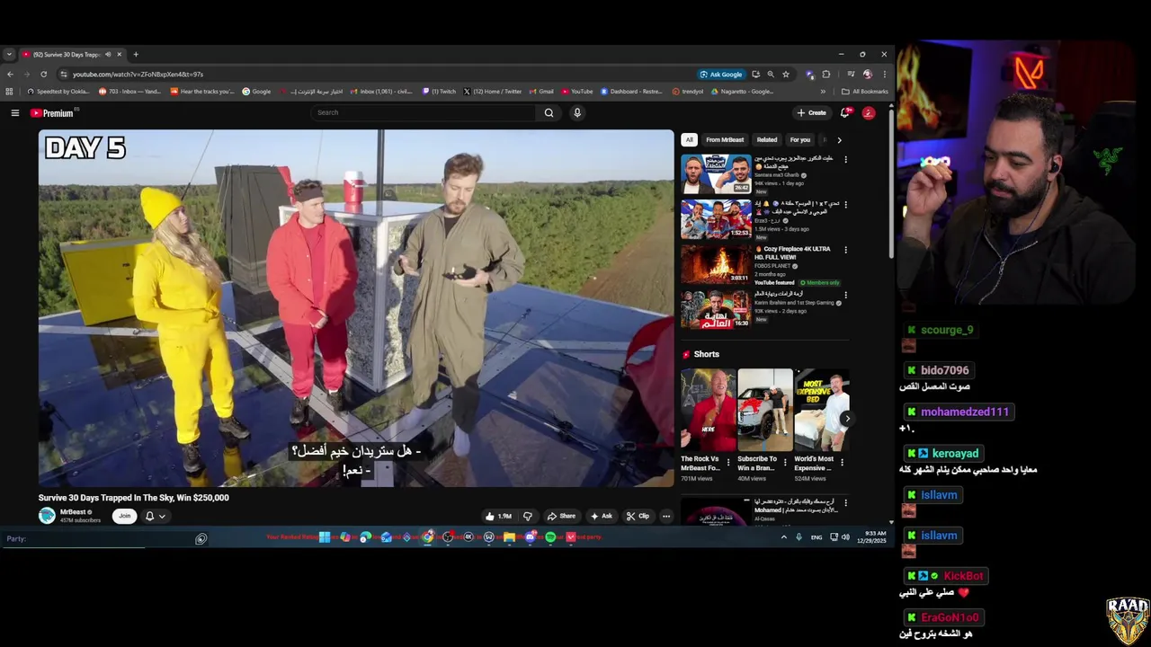1151x647 pixels.
Task: Open options for Santara ma3 Gharib video
Action: [x=845, y=160]
